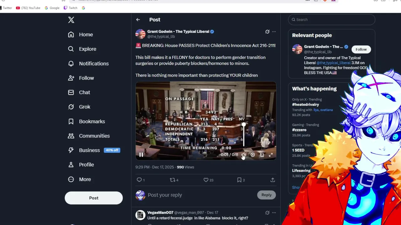Click the Search field
This screenshot has width=401, height=225.
click(x=331, y=20)
